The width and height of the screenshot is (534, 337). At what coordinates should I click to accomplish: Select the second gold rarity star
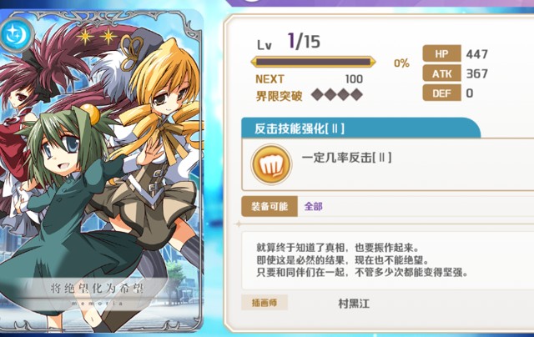click(x=108, y=36)
